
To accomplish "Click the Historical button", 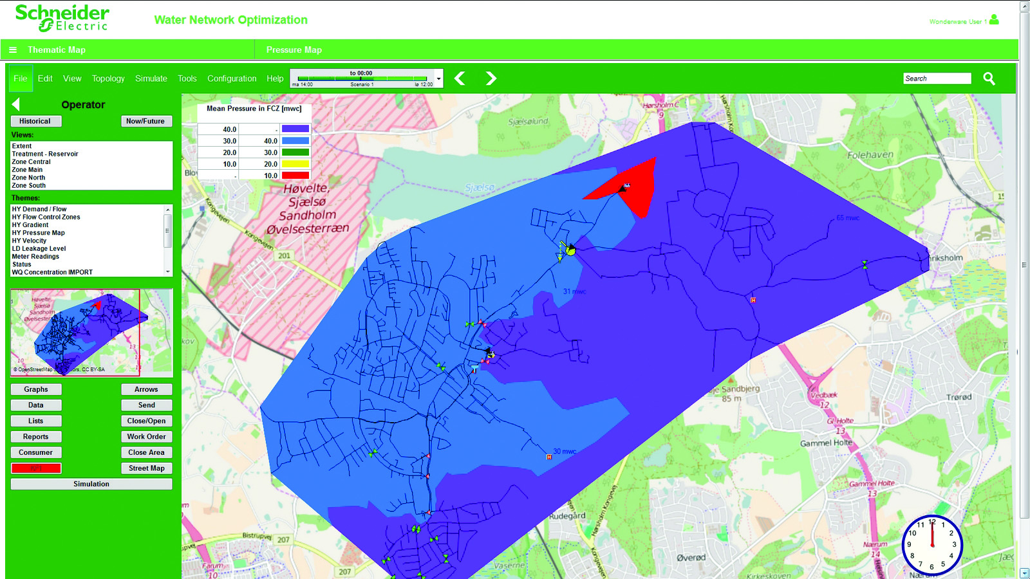I will [x=35, y=121].
